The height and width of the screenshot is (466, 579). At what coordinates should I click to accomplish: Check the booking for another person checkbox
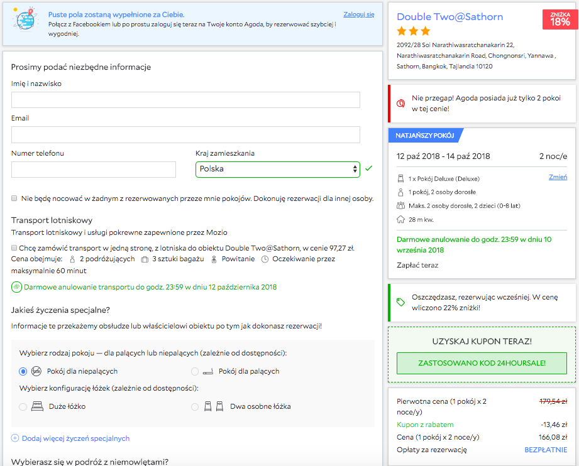tap(14, 198)
